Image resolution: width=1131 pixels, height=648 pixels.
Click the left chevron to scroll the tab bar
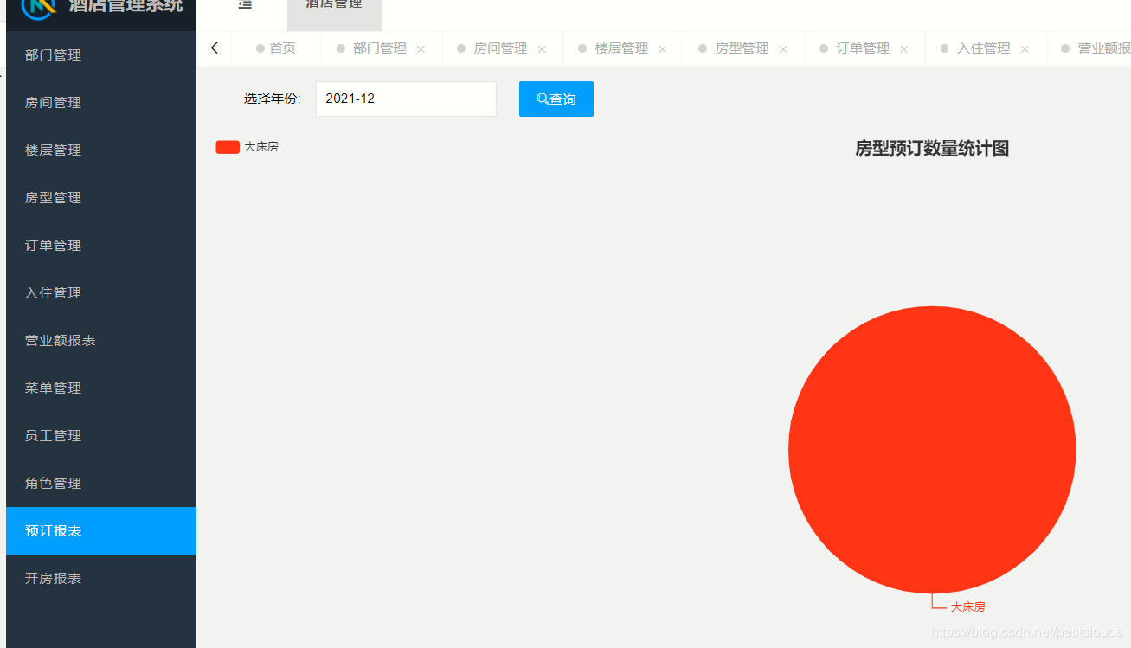pyautogui.click(x=214, y=48)
